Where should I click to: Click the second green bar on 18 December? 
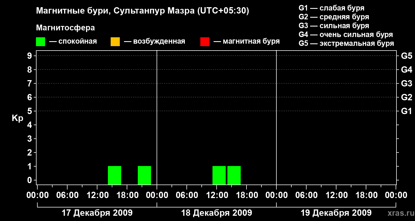234,175
